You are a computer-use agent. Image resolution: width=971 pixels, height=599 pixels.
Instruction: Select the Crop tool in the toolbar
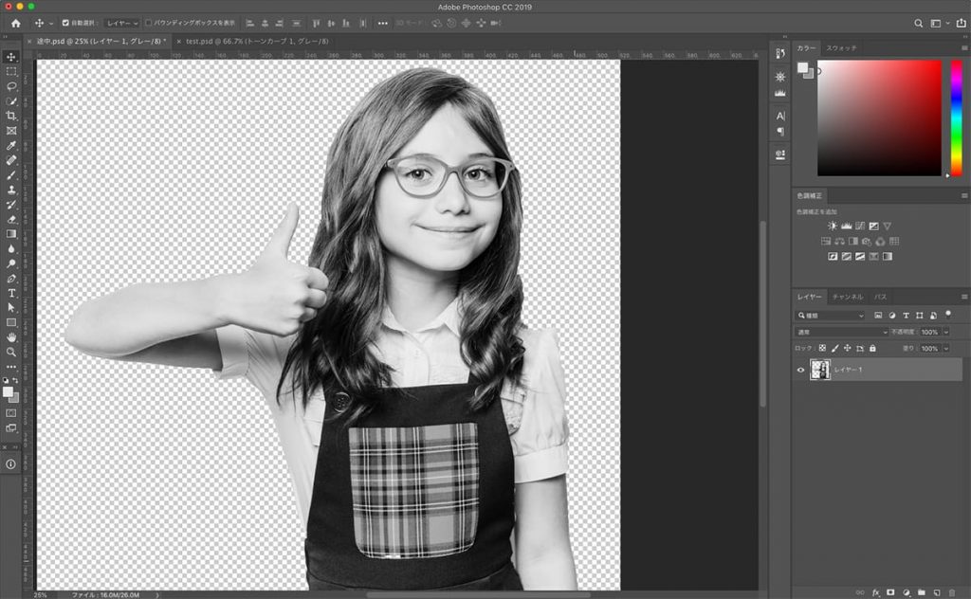[11, 116]
